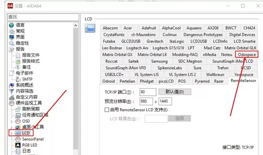The height and width of the screenshot is (155, 263).
Task: Click the 默认值(D) button
Action: [x=175, y=92]
